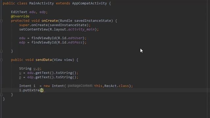210x118 pixels.
Task: Click the protected keyword
Action: pyautogui.click(x=20, y=21)
